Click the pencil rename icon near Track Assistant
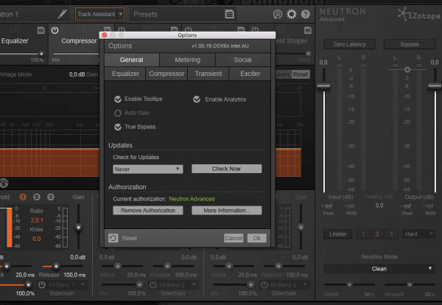This screenshot has height=305, width=442. pos(62,14)
